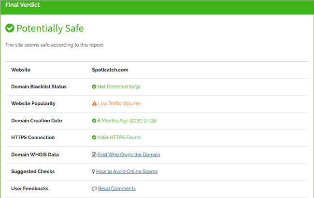Click the Domain WHOIS Data label
The width and height of the screenshot is (314, 198).
(x=35, y=155)
